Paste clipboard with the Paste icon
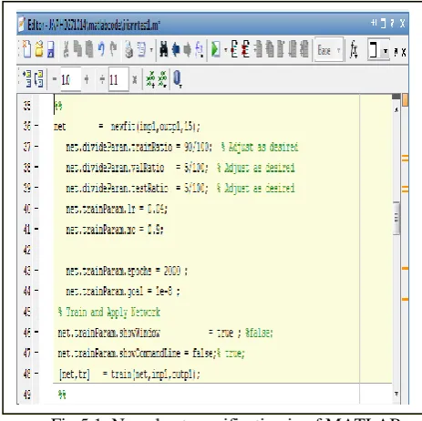Image resolution: width=422 pixels, height=421 pixels. click(x=89, y=49)
